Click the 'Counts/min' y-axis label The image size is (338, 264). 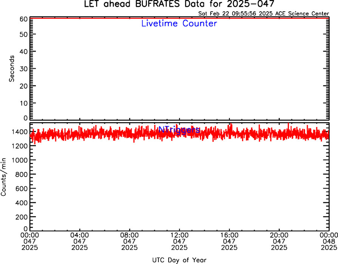point(3,177)
